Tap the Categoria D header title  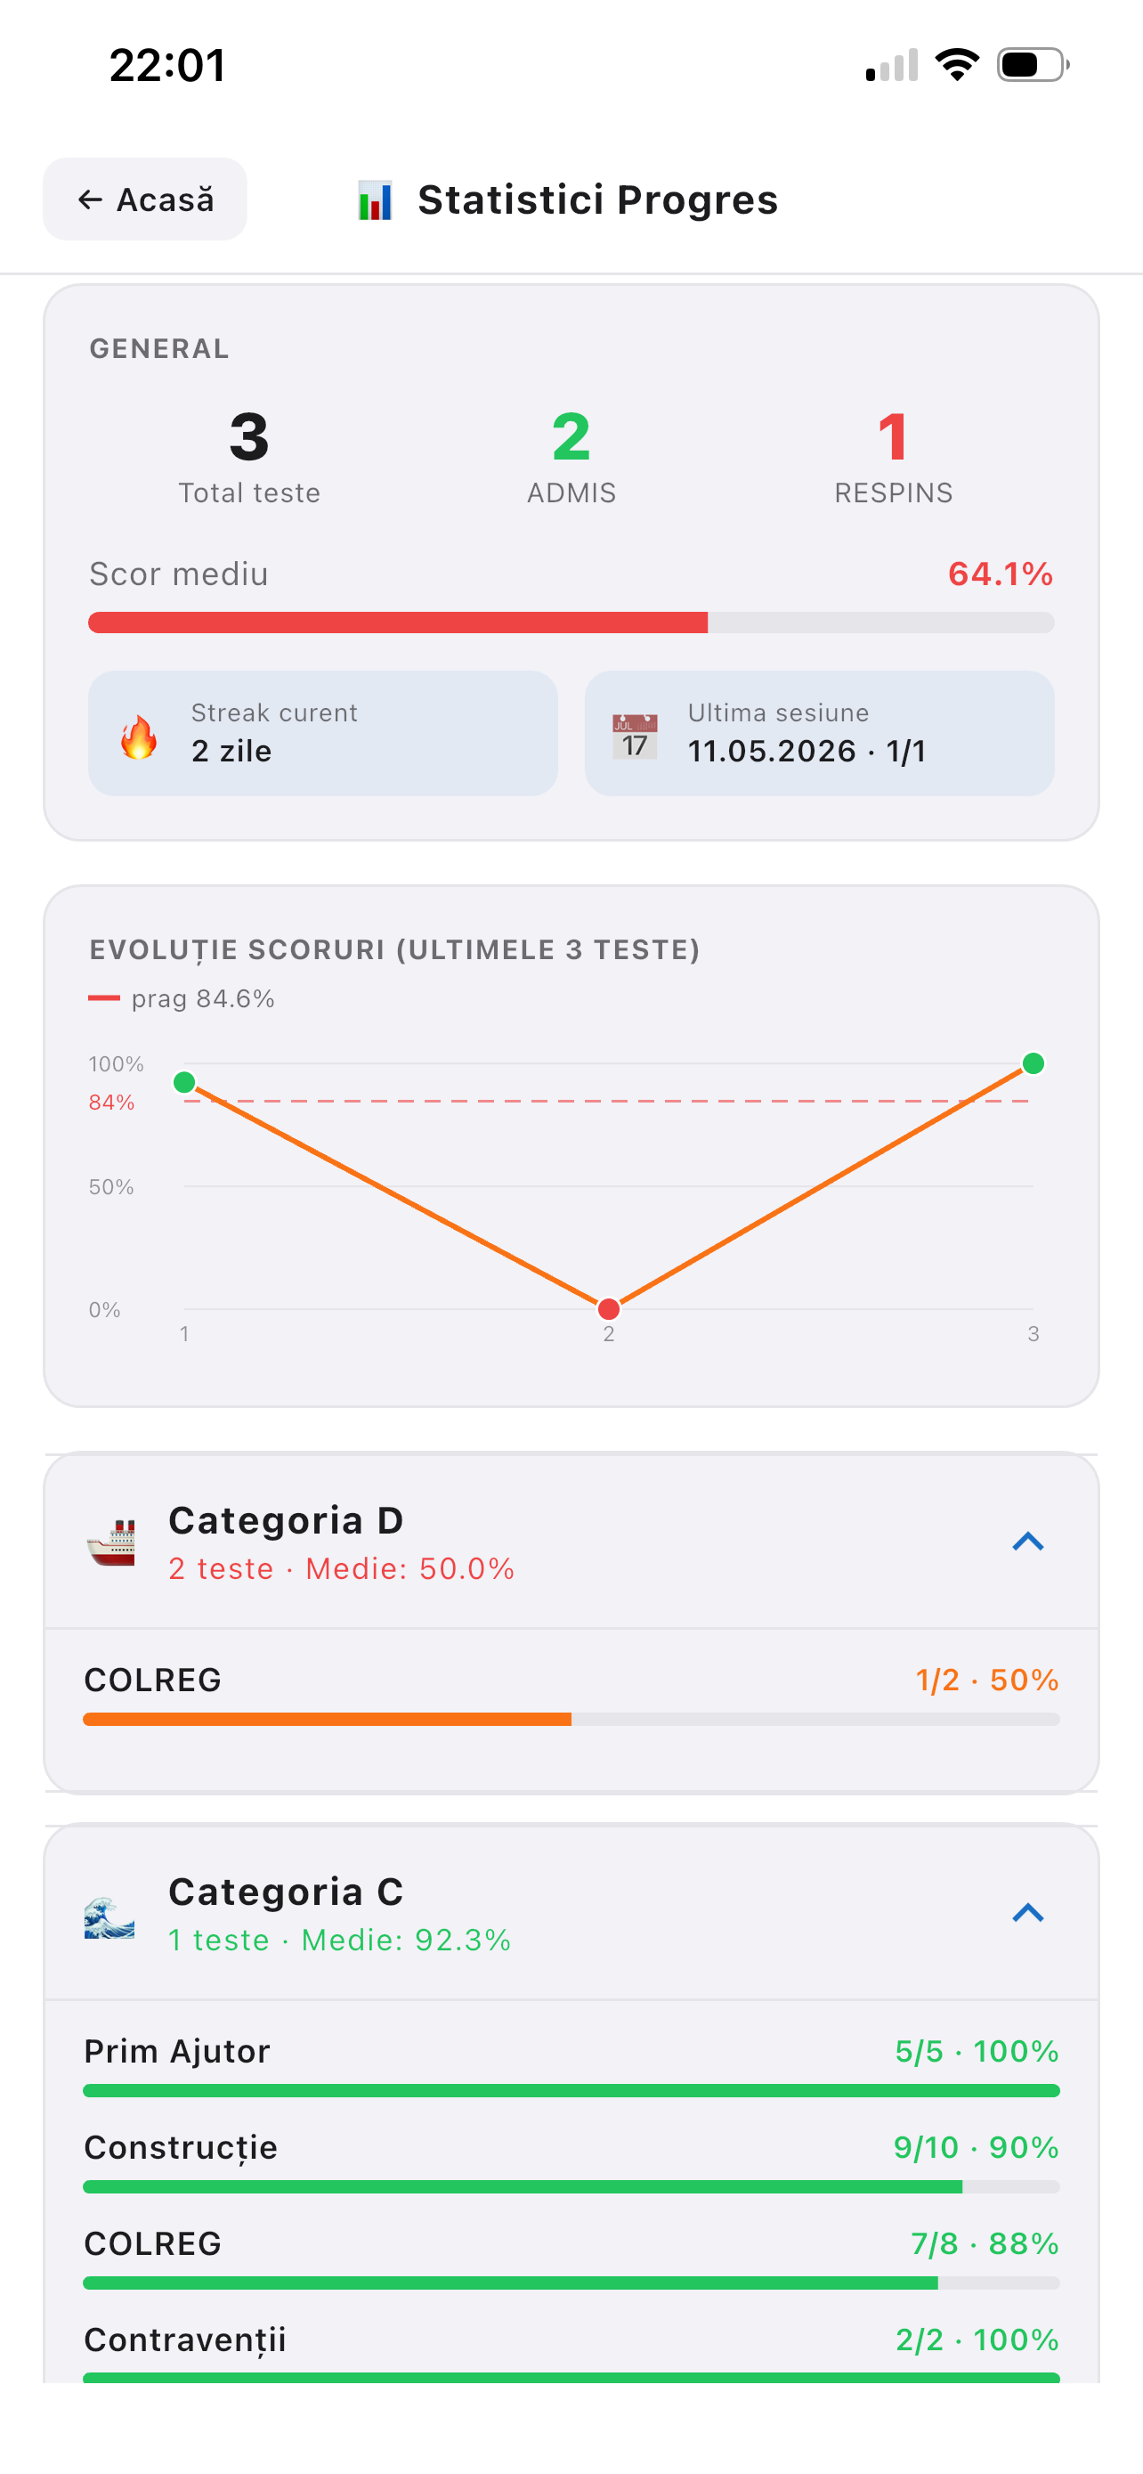(x=286, y=1520)
